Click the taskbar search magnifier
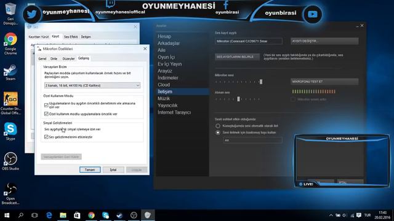Image resolution: width=394 pixels, height=221 pixels. (21, 215)
